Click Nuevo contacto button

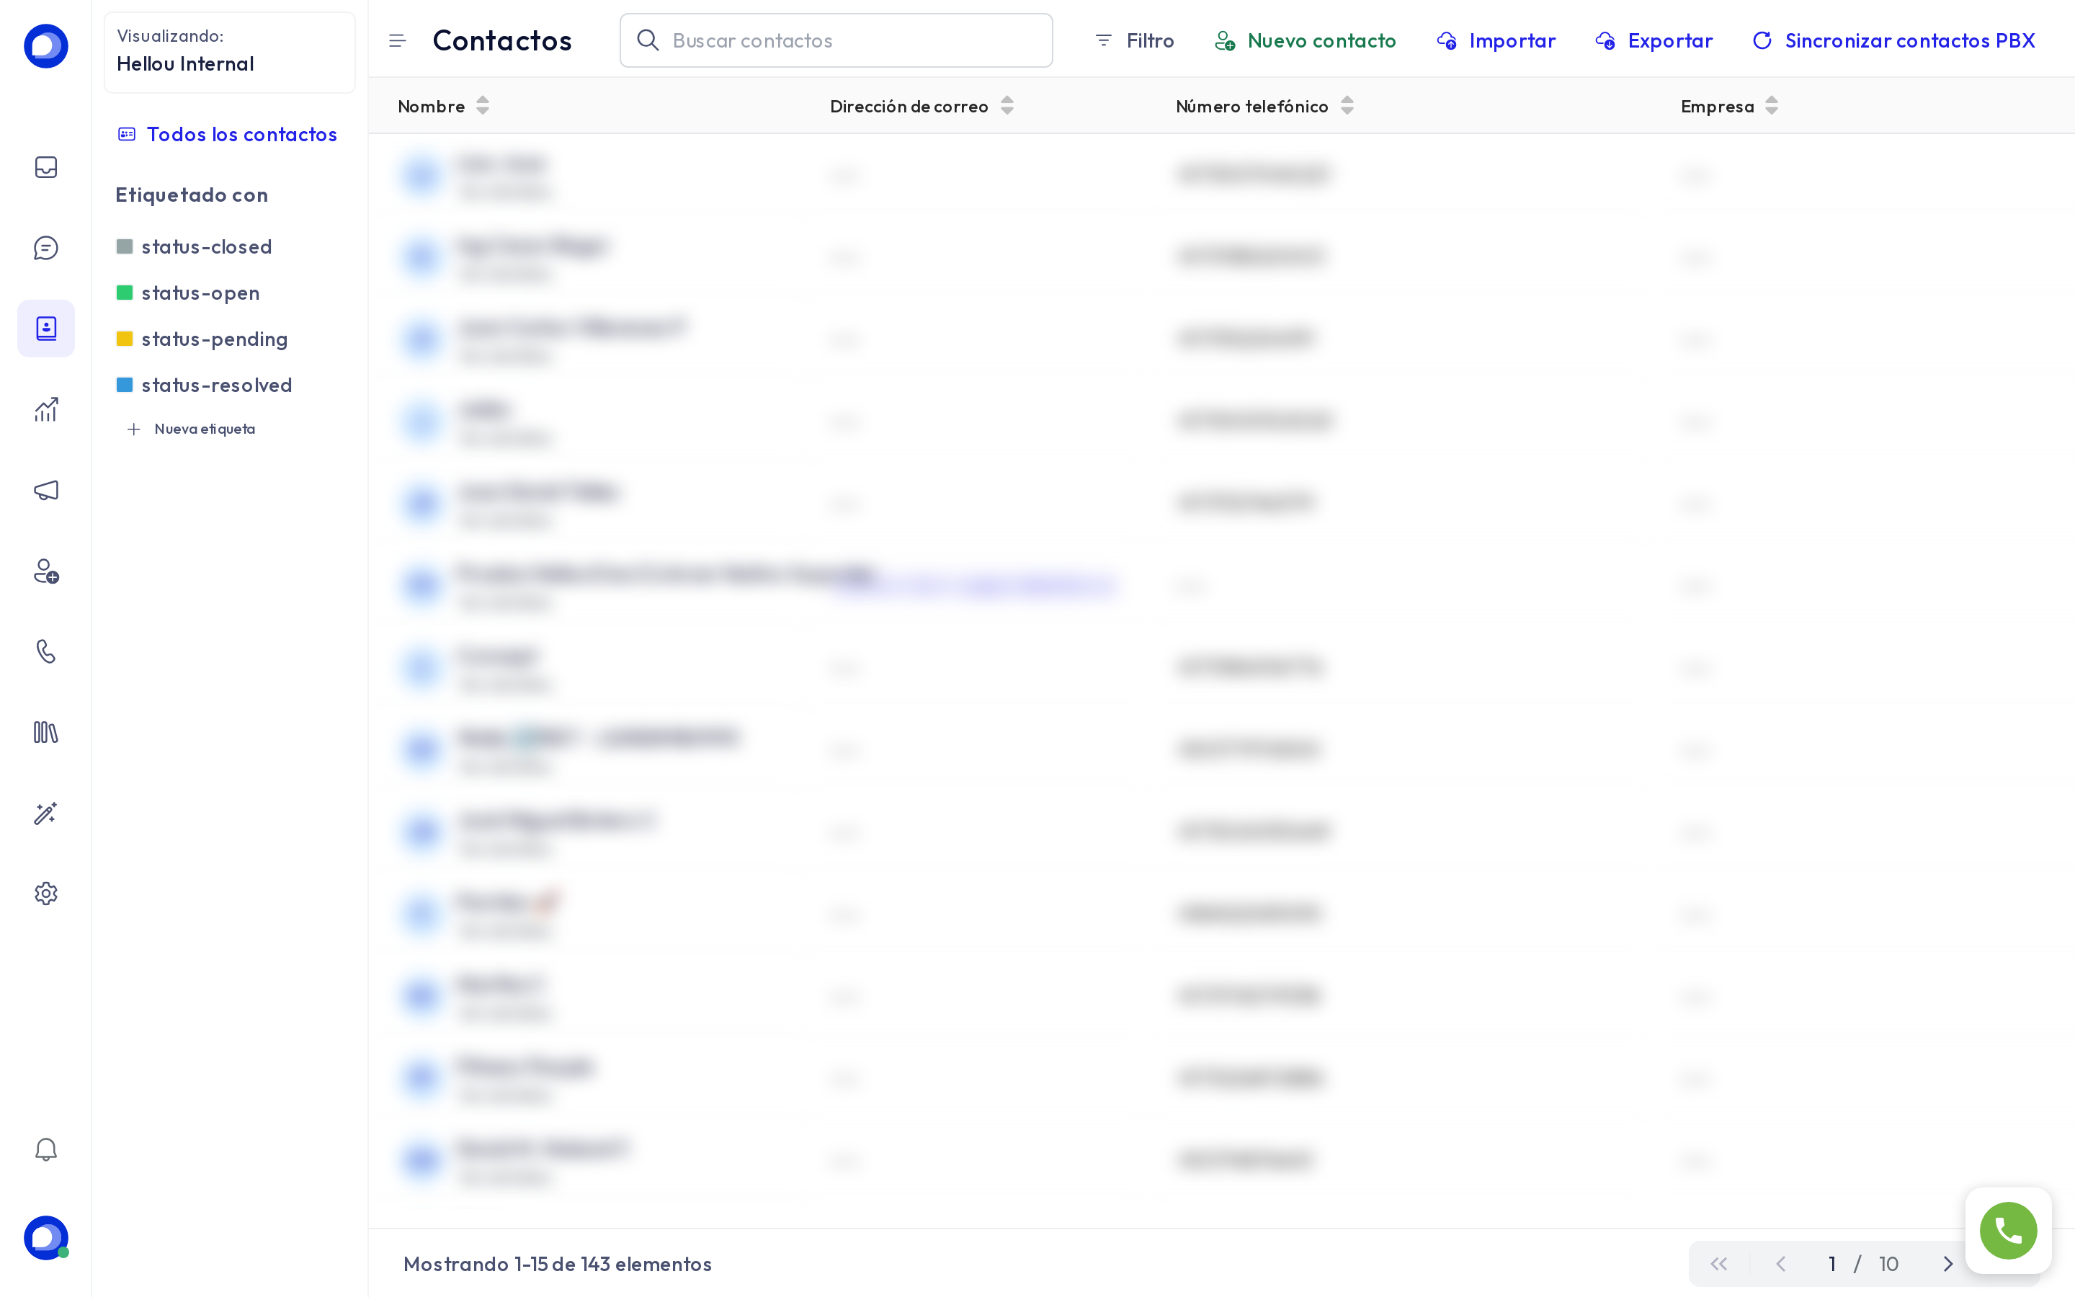pyautogui.click(x=1305, y=40)
